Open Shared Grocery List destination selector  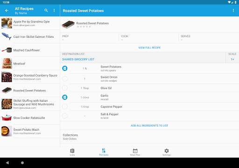pos(78,59)
